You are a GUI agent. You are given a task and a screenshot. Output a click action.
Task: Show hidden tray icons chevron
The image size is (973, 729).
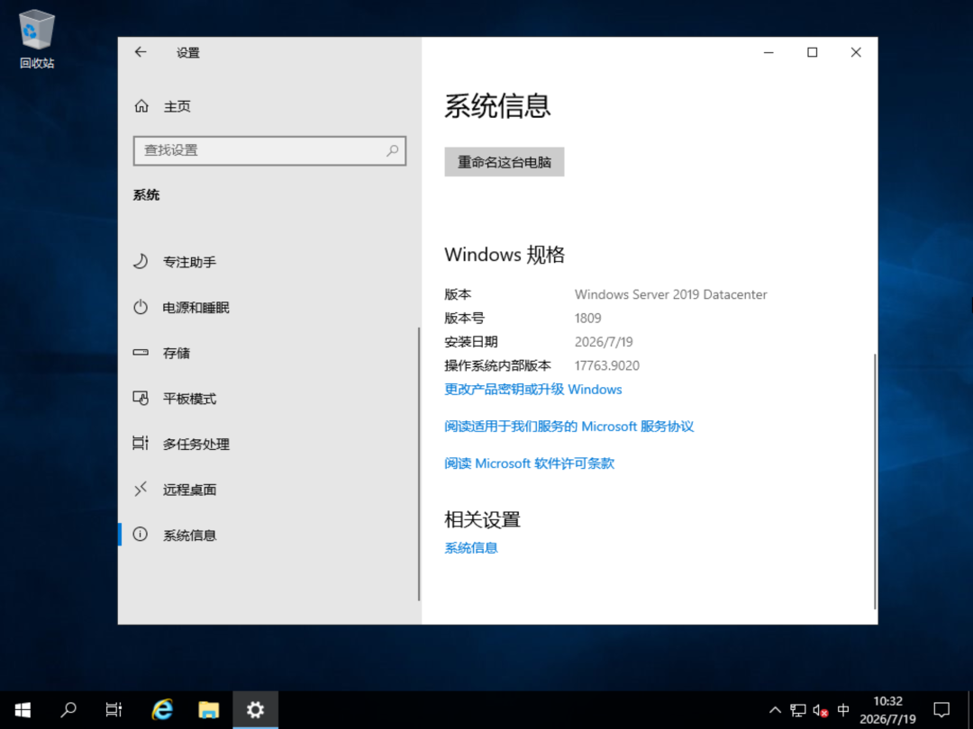pos(775,710)
